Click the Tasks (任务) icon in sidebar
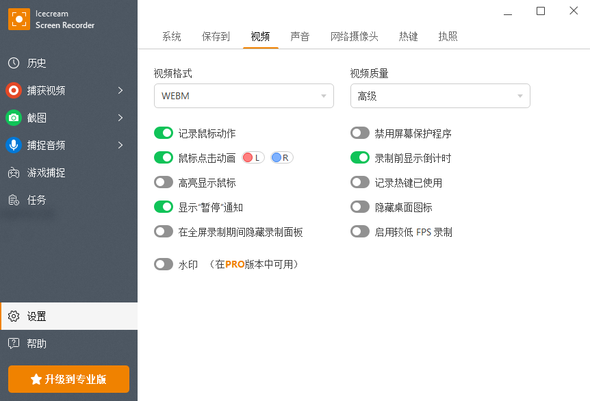The height and width of the screenshot is (401, 590). (x=14, y=200)
